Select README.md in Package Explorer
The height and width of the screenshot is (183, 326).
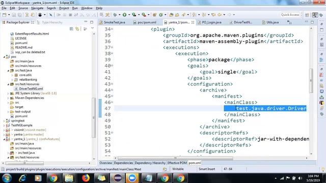click(x=23, y=47)
